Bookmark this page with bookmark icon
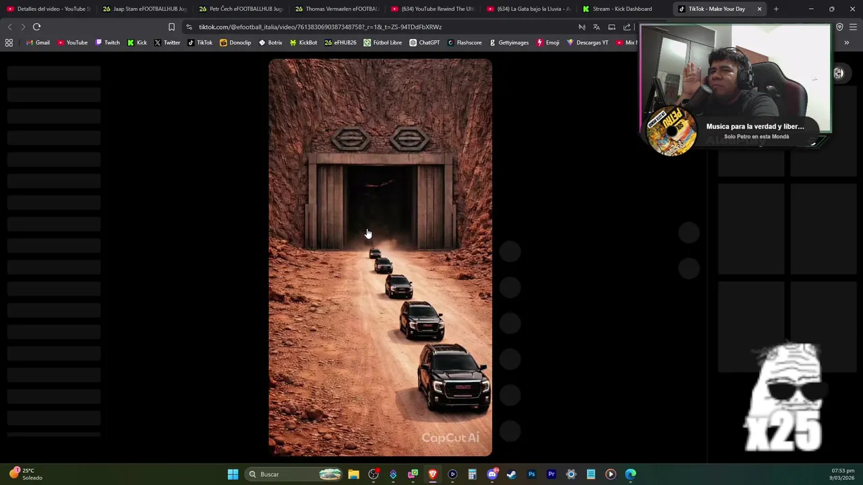Screen dimensions: 863x485 171,27
